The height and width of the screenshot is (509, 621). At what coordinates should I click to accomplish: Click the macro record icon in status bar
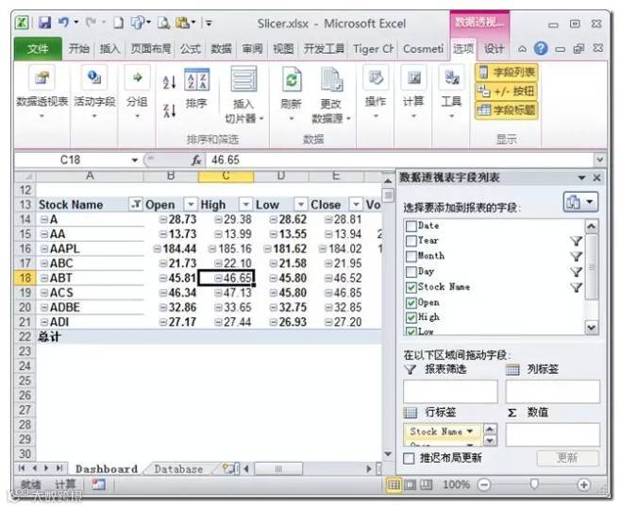(x=98, y=484)
